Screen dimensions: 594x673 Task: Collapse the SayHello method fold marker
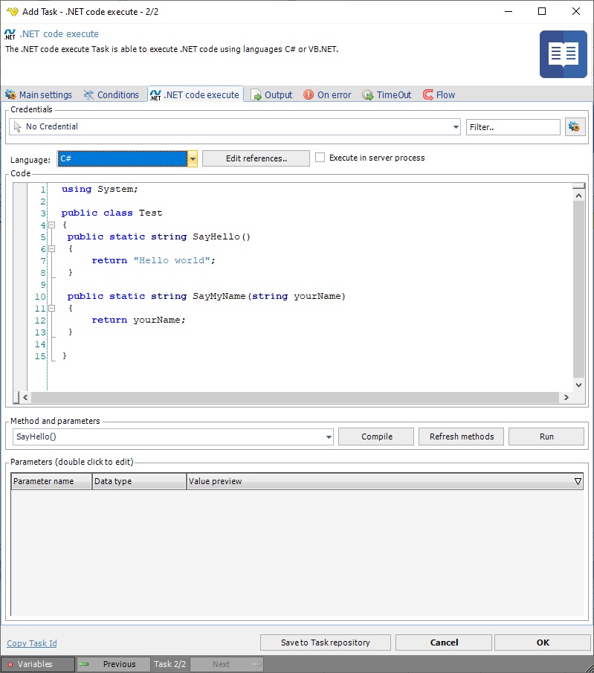(x=51, y=249)
